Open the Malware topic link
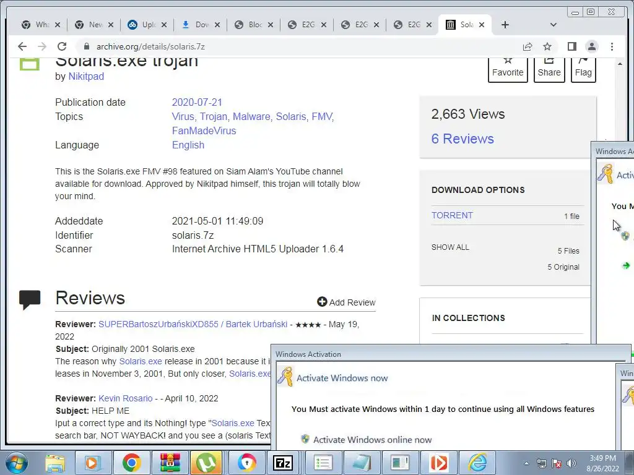The width and height of the screenshot is (634, 475). [x=251, y=117]
